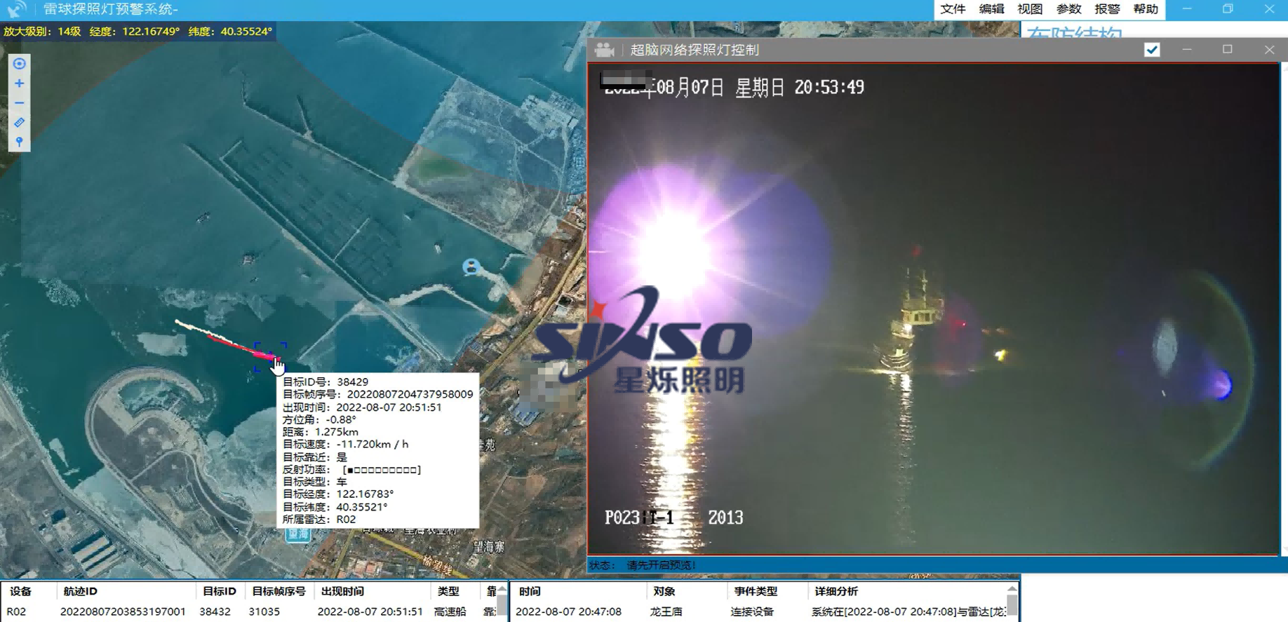This screenshot has height=622, width=1288.
Task: Open the 参数 menu
Action: pyautogui.click(x=1068, y=9)
